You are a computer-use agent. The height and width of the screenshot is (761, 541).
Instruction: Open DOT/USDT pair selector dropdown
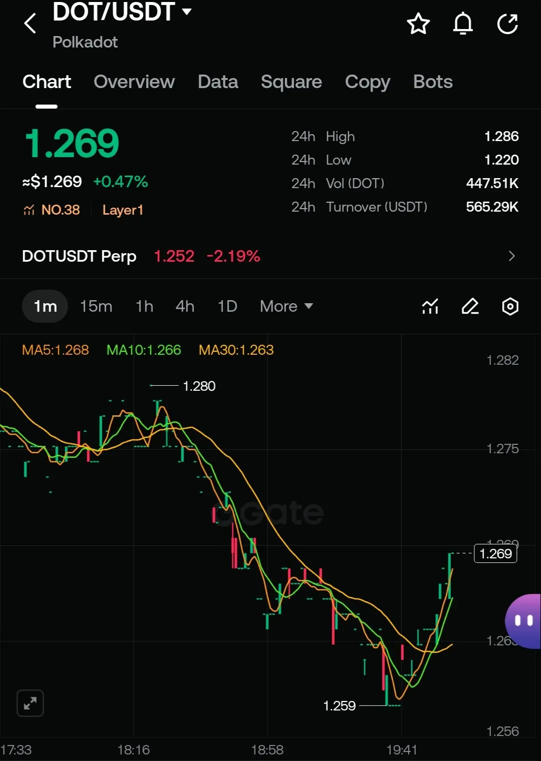coord(187,12)
